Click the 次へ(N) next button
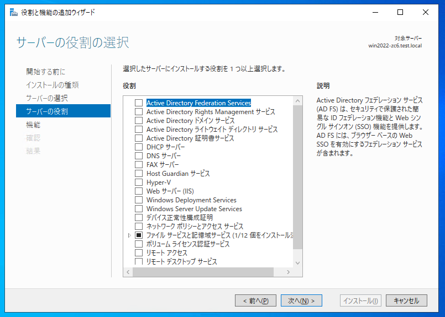This screenshot has height=317, width=445. (301, 300)
